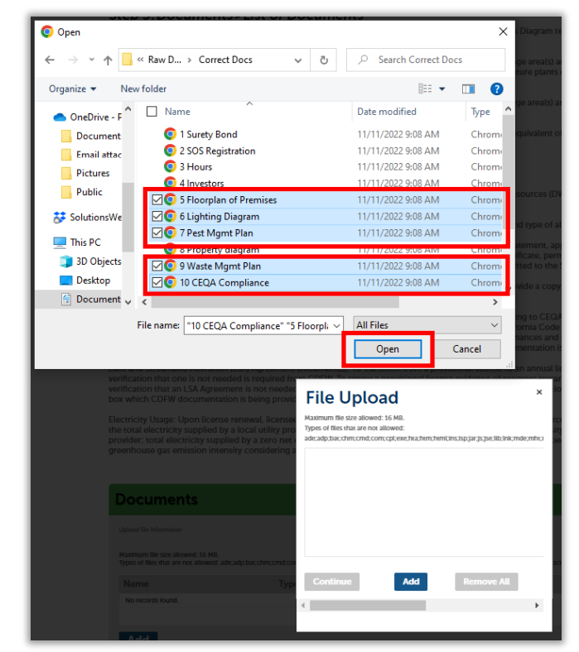Open OneDrive Documents folder in sidebar
The height and width of the screenshot is (652, 579).
(91, 136)
